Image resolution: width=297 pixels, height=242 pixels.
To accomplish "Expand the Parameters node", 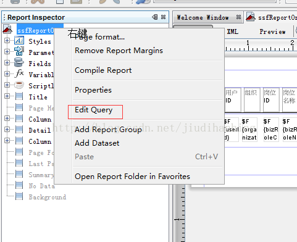I will (x=7, y=51).
